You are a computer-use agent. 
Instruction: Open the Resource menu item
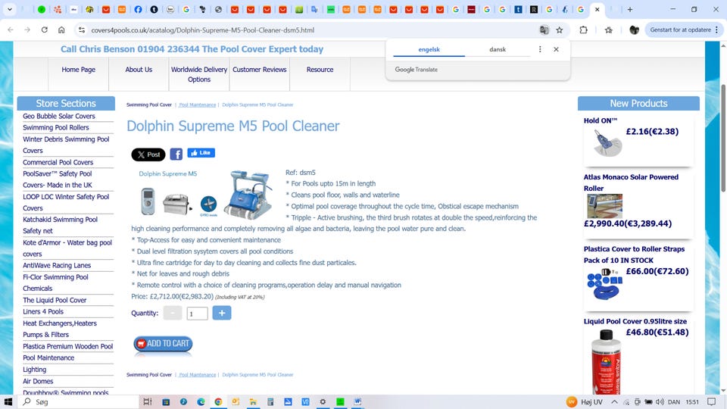pyautogui.click(x=320, y=70)
